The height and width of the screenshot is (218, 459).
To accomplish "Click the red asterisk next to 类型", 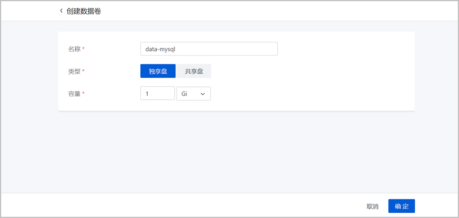I will coord(83,71).
